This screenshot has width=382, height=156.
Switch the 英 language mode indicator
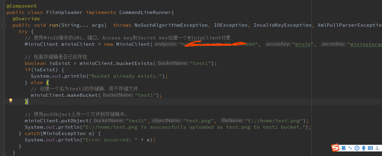[x=344, y=148]
